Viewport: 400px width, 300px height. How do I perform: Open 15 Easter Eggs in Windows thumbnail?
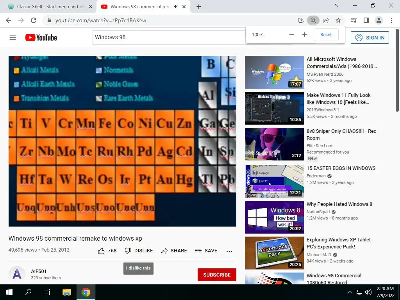coord(274,181)
